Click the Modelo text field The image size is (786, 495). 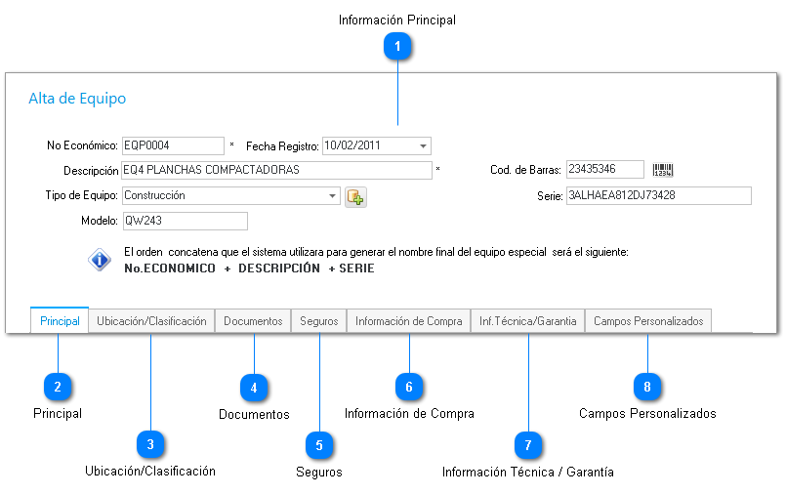click(x=185, y=221)
